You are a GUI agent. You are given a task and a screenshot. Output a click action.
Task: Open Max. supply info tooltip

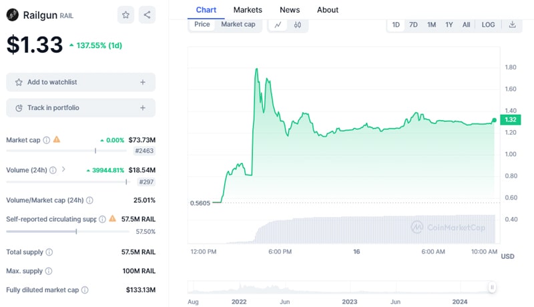[x=49, y=271]
